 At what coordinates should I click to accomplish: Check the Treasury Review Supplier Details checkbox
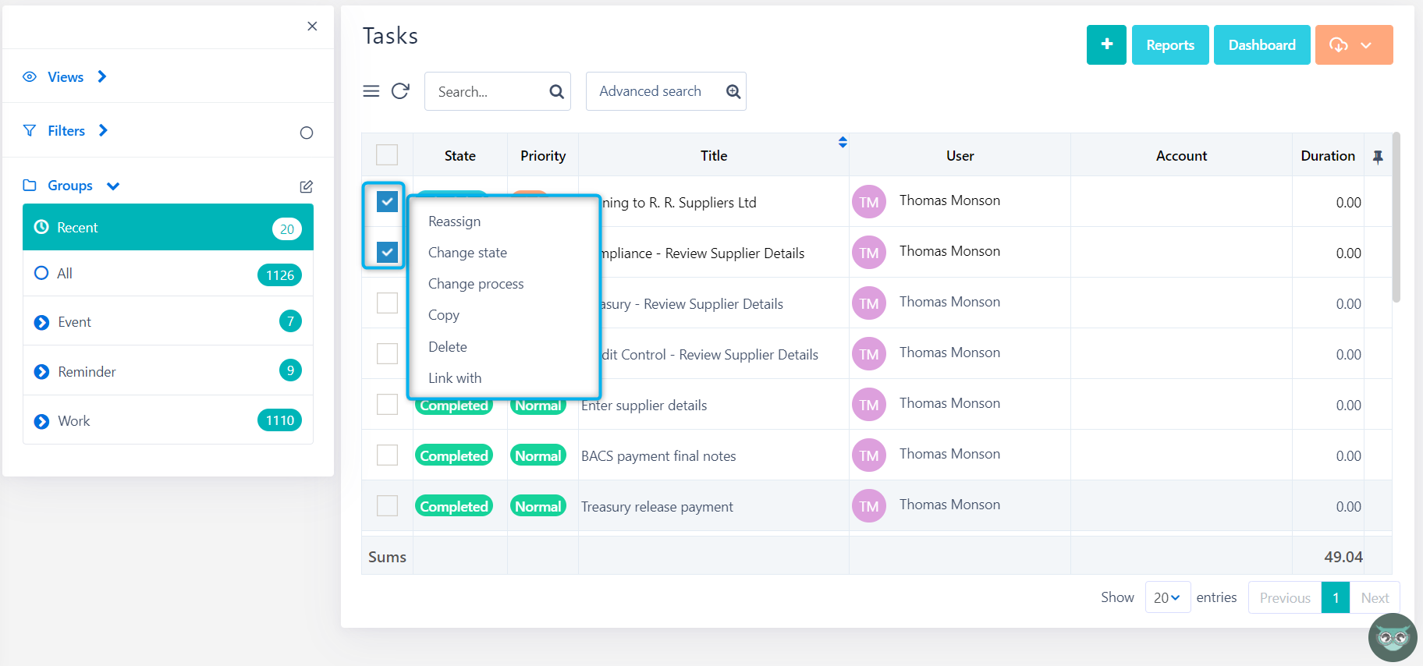(x=387, y=303)
